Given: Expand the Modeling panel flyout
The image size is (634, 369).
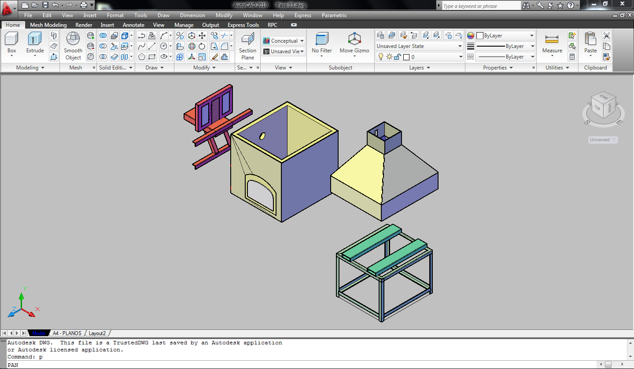Looking at the screenshot, I should click(30, 68).
